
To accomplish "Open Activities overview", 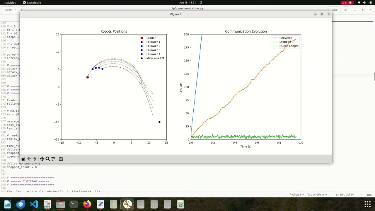I will [x=10, y=3].
